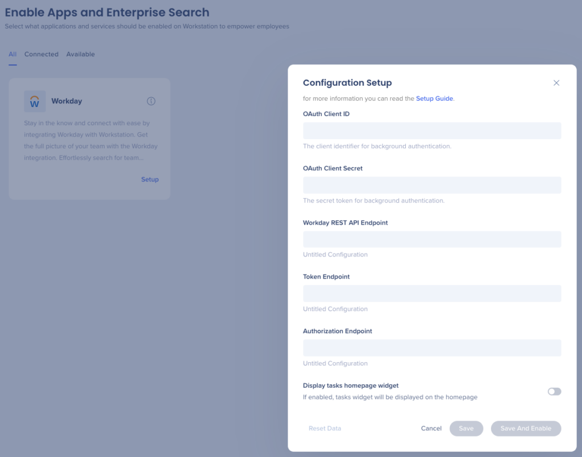The width and height of the screenshot is (582, 457).
Task: Focus the OAuth Client ID field
Action: pos(432,130)
